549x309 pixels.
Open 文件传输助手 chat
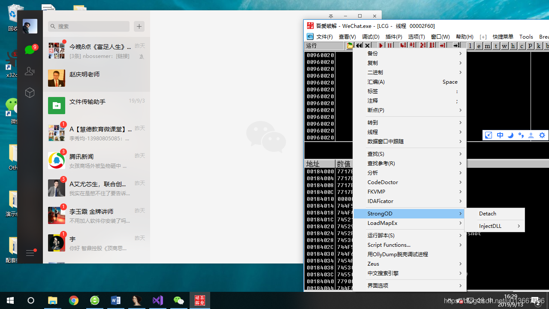(97, 106)
